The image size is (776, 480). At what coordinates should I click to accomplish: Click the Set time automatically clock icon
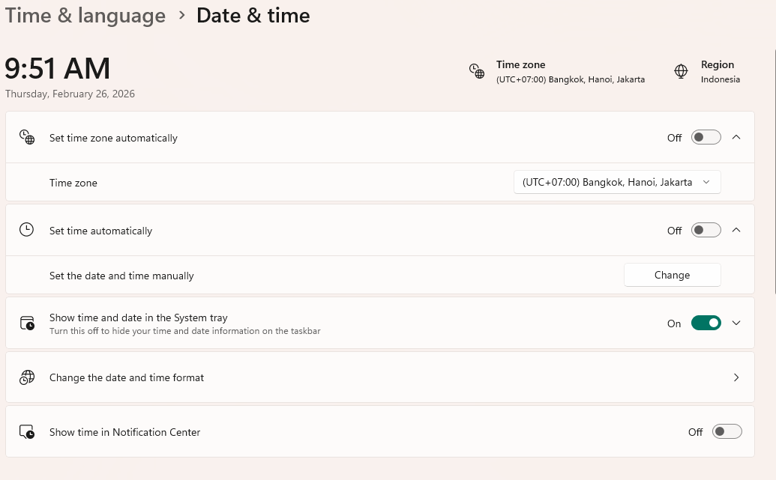tap(27, 231)
